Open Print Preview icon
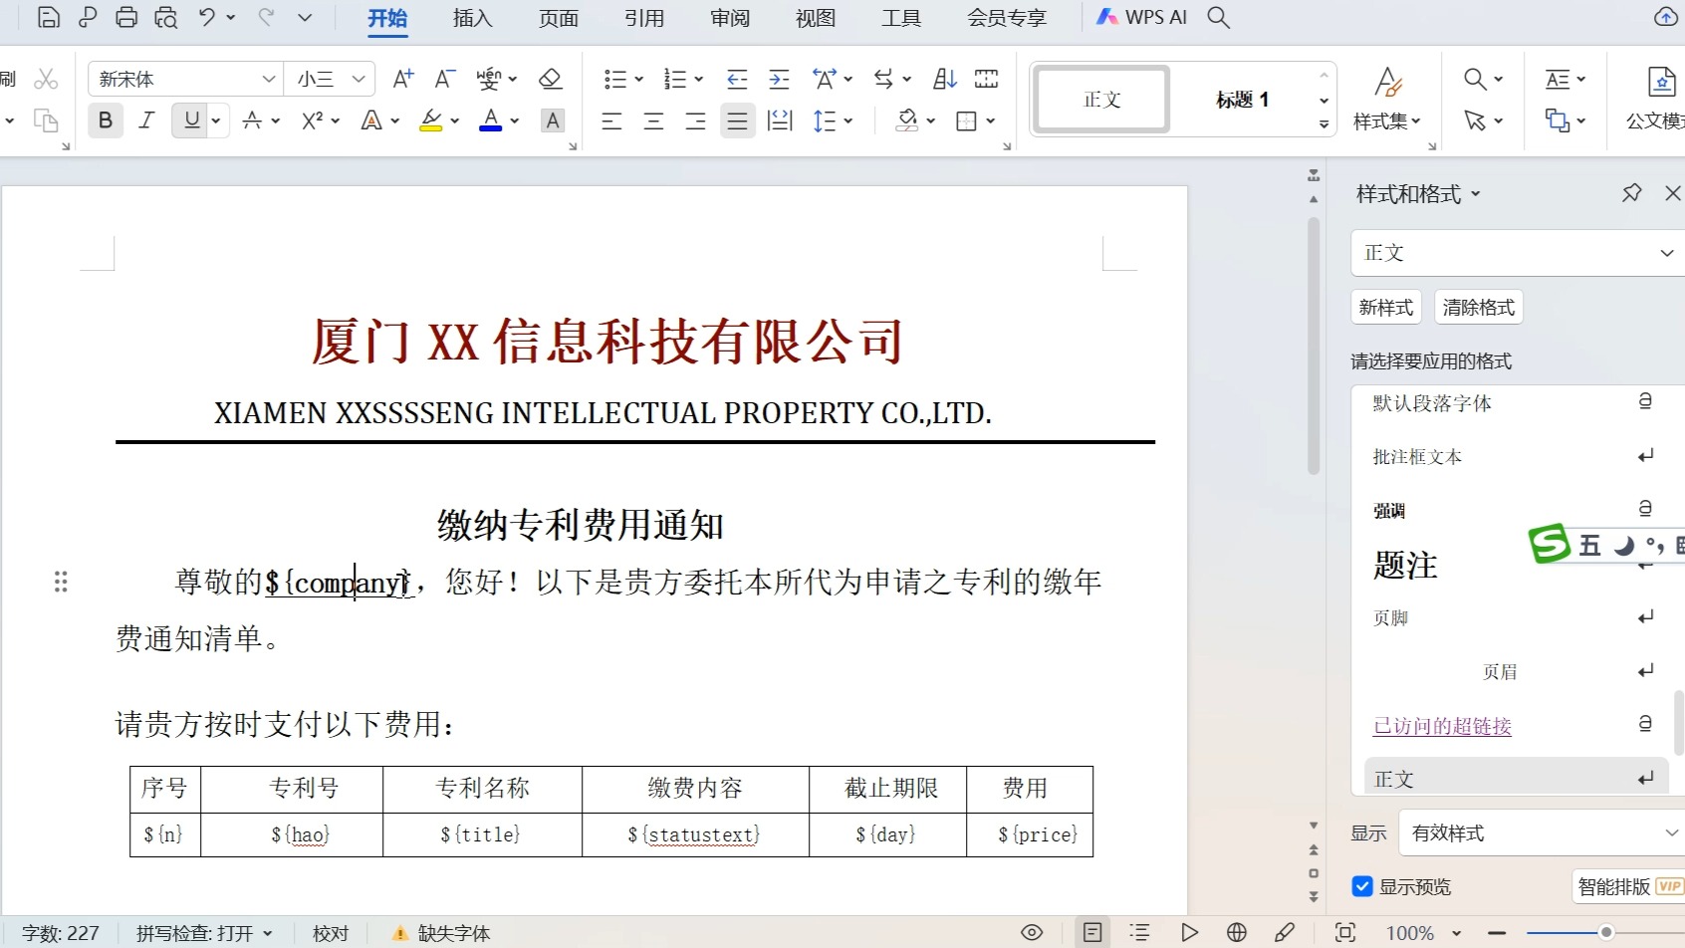The height and width of the screenshot is (948, 1685). (x=166, y=17)
